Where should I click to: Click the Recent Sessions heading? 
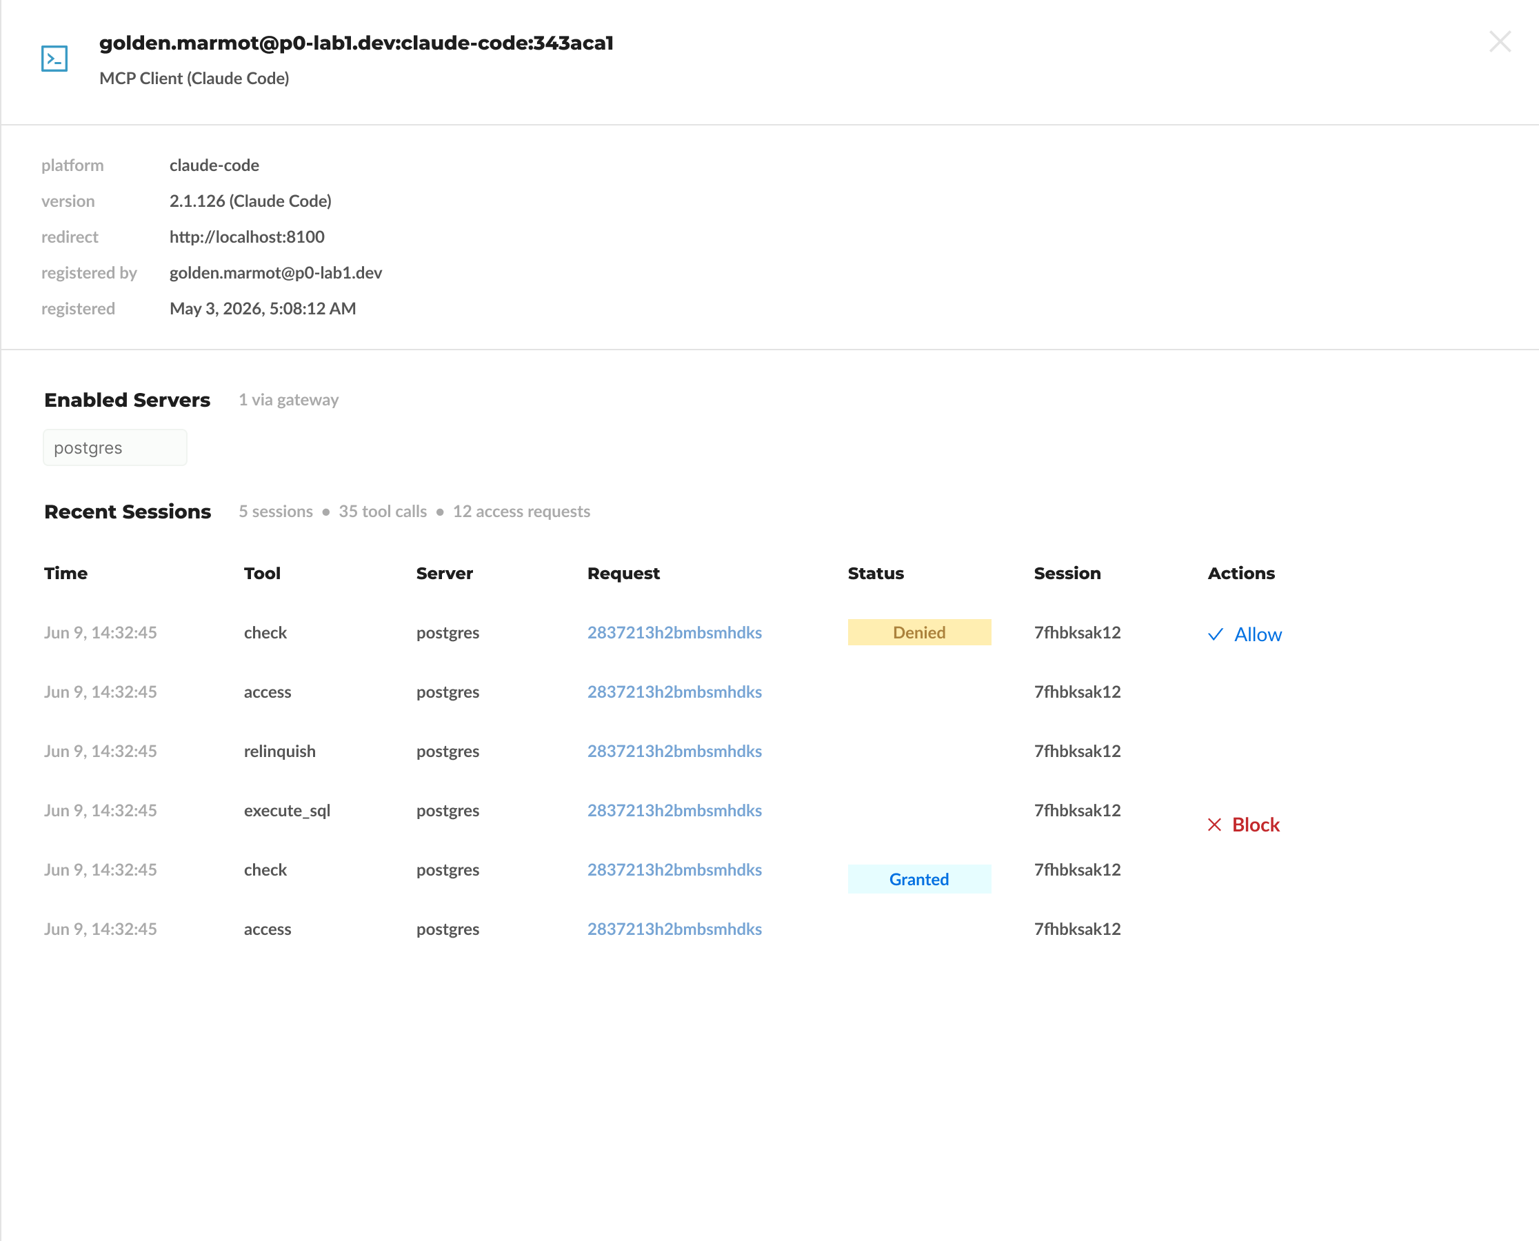point(128,512)
